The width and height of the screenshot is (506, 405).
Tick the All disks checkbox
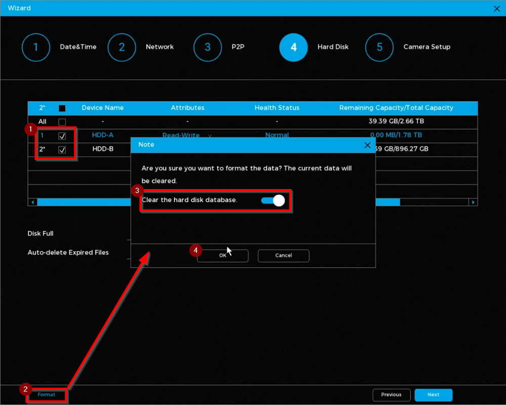tap(62, 122)
